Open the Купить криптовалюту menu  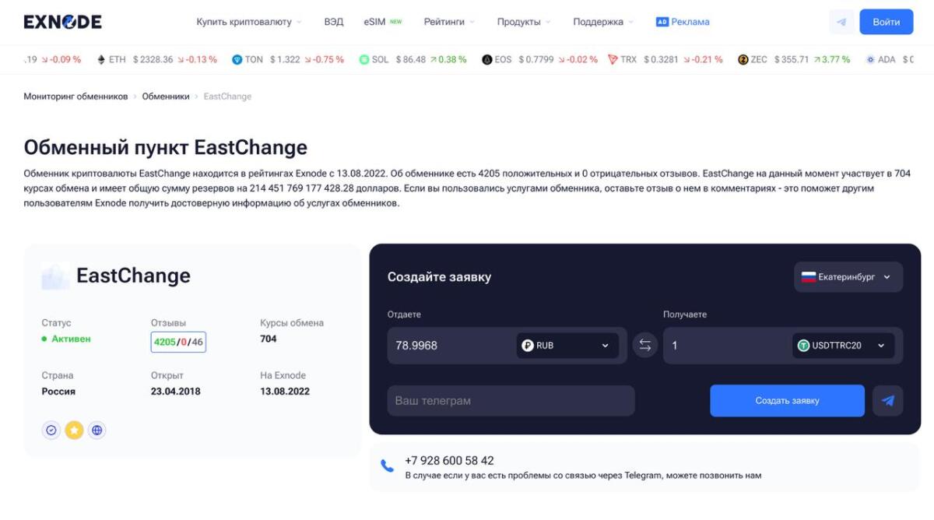pyautogui.click(x=248, y=22)
